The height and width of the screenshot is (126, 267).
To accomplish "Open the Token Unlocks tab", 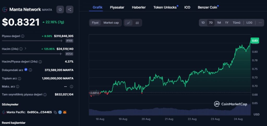I will 165,7.
